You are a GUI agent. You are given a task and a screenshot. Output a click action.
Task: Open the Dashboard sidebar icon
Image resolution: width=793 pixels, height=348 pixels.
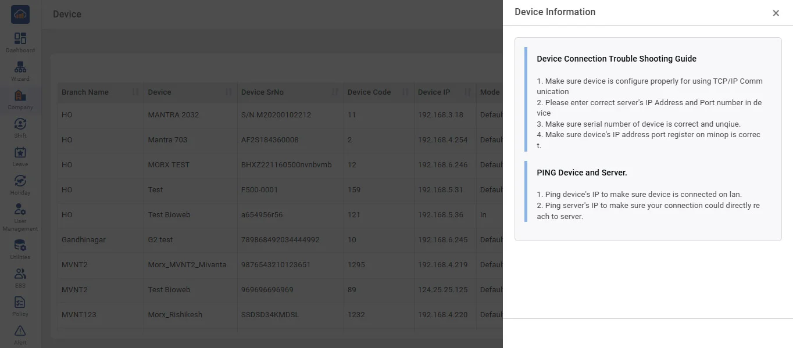pos(20,40)
